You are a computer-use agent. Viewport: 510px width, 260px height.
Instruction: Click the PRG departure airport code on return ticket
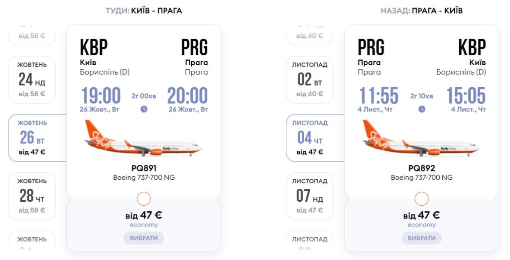tap(371, 48)
